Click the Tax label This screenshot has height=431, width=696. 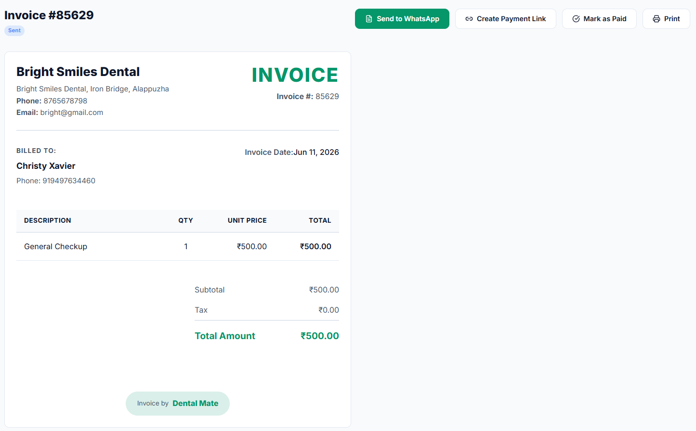coord(201,310)
